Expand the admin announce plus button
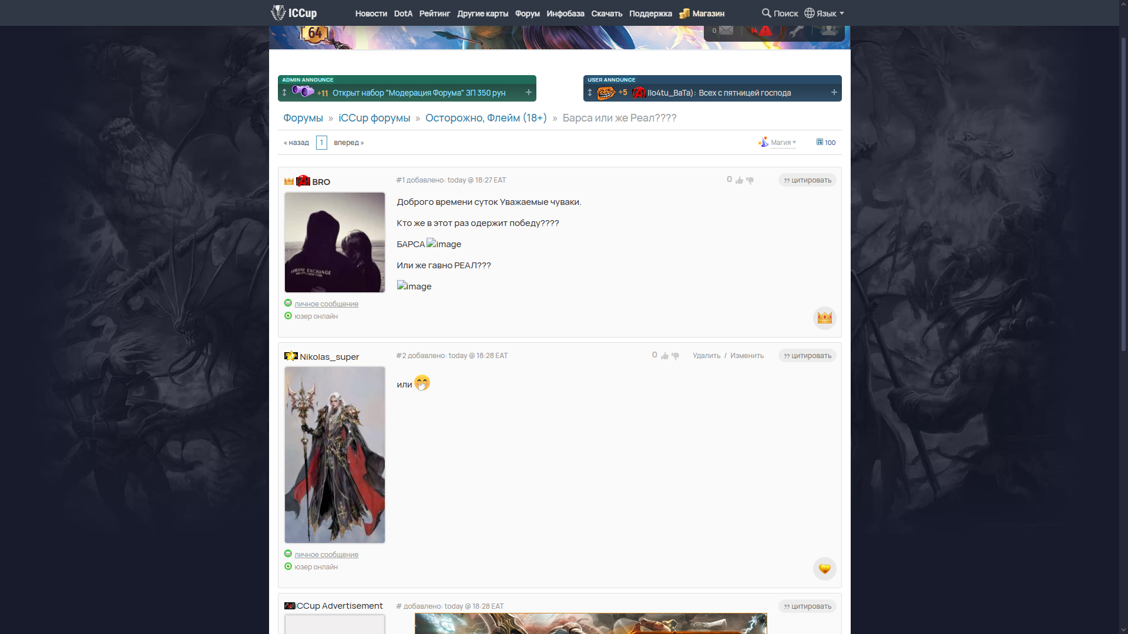Viewport: 1128px width, 634px height. [529, 92]
